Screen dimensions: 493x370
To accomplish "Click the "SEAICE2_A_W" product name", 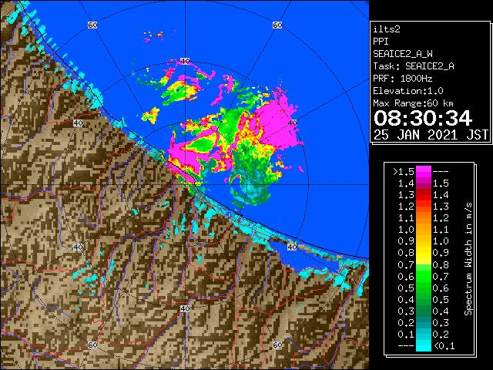I will [403, 54].
